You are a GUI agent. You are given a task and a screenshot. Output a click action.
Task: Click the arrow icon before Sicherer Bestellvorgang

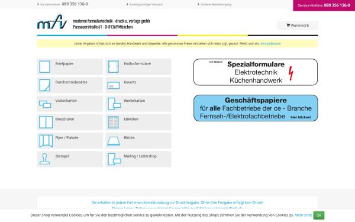[x=199, y=4]
